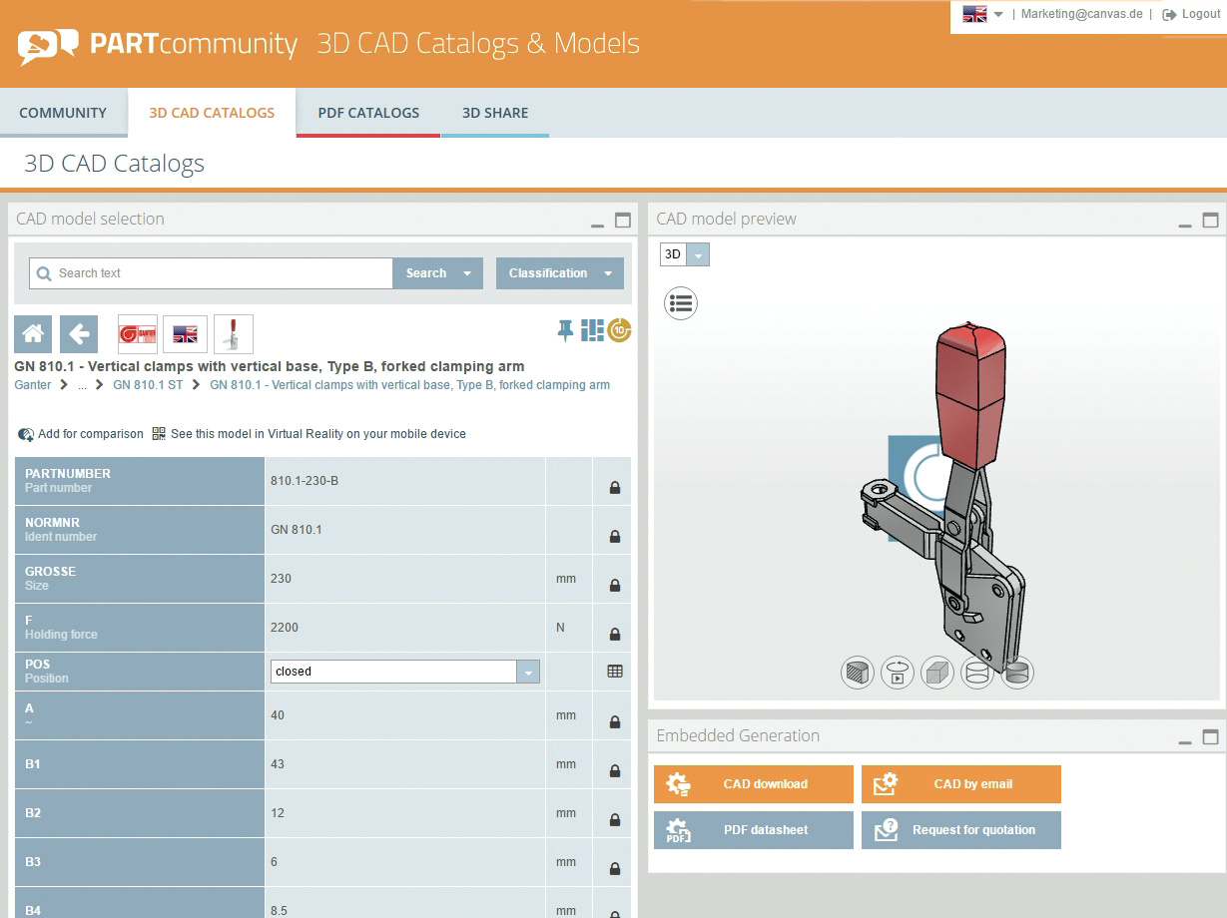Click the QR code Virtual Reality icon
Image resolution: width=1227 pixels, height=918 pixels.
(160, 434)
